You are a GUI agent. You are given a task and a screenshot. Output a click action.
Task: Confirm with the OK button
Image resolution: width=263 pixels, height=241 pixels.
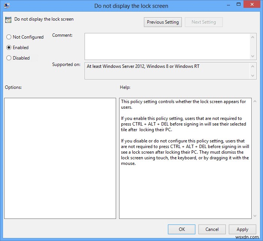(181, 229)
